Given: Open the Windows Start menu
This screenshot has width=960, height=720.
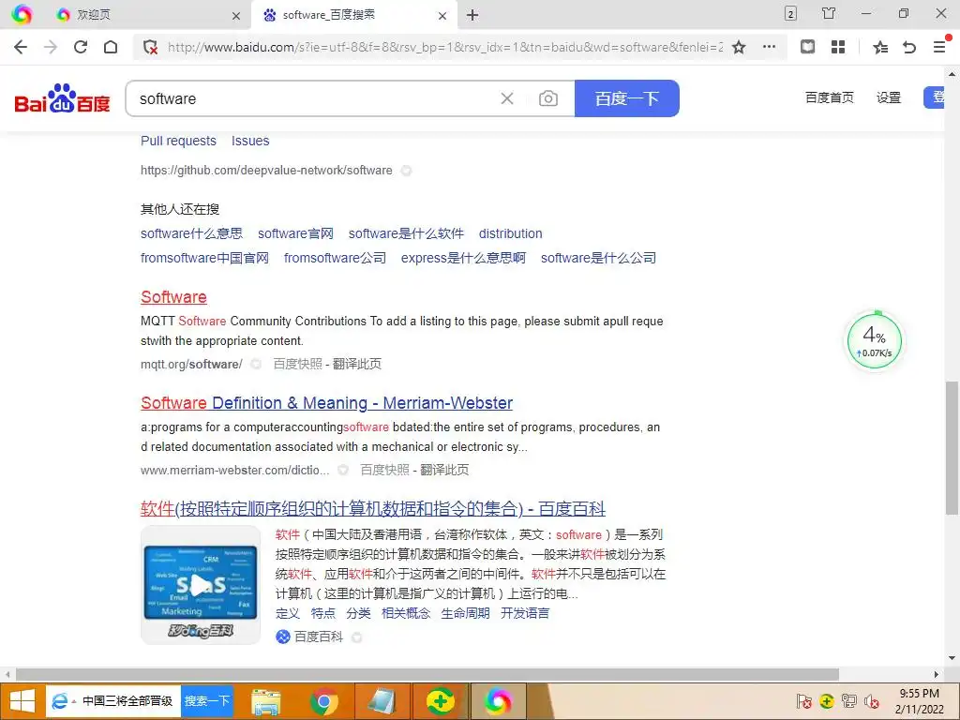Looking at the screenshot, I should click(22, 701).
